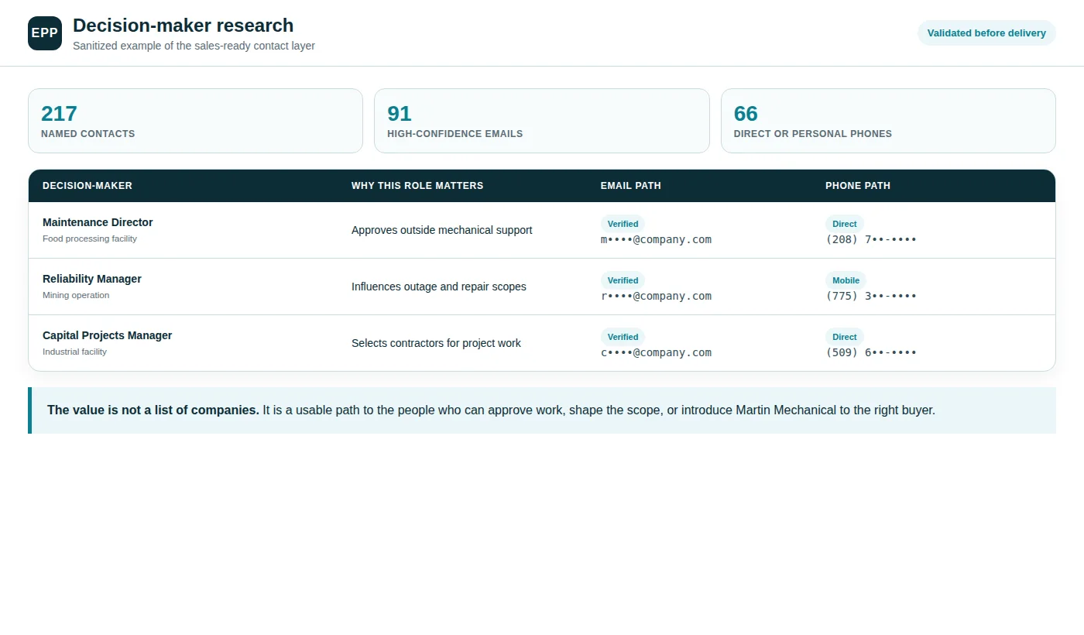Screen dimensions: 1084x635
Task: Click the (509) 6••-•••• phone number
Action: pyautogui.click(x=871, y=352)
